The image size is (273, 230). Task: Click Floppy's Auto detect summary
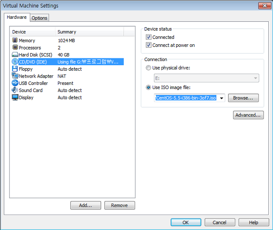70,69
